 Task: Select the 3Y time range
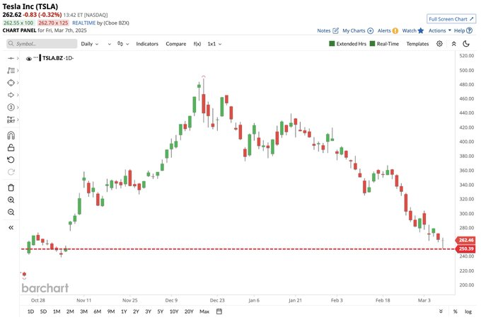148,312
